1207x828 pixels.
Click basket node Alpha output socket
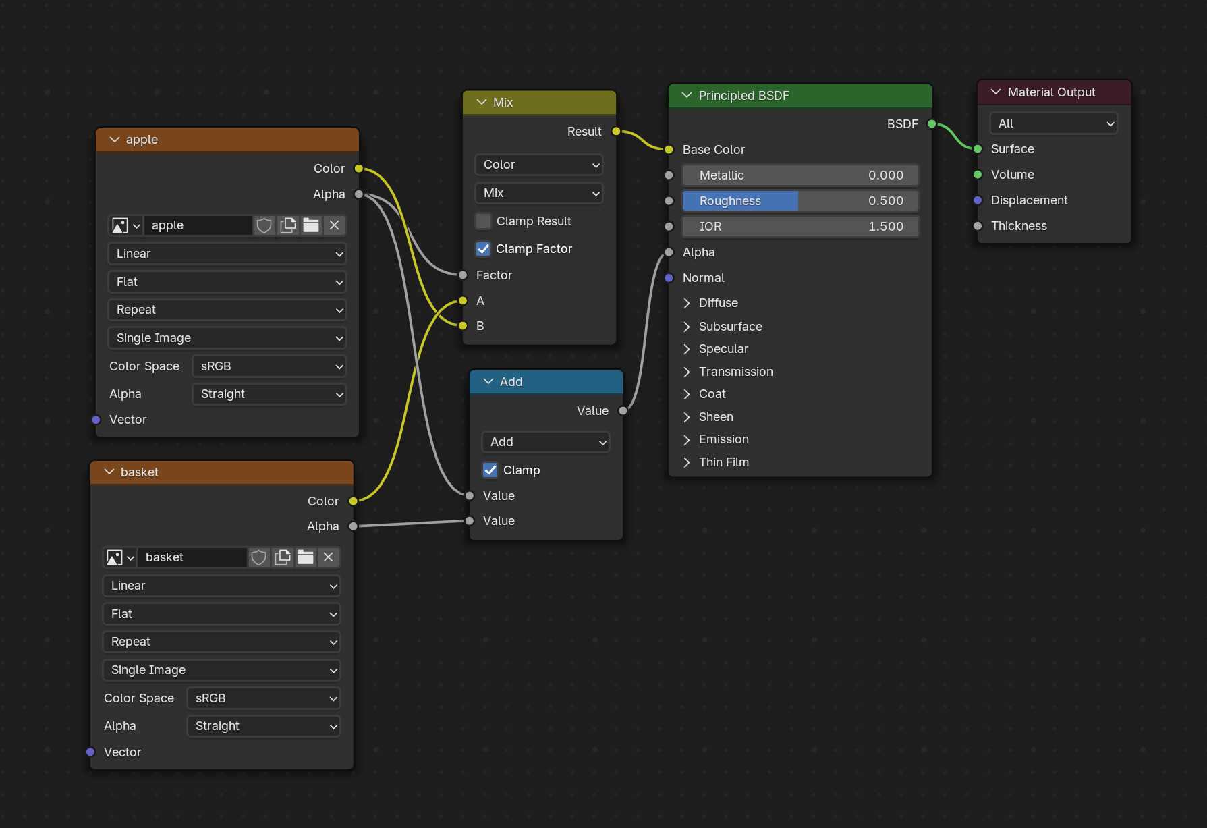[353, 526]
